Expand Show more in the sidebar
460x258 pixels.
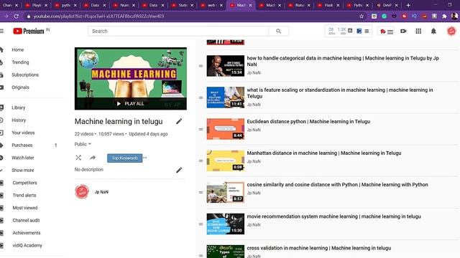(x=22, y=171)
